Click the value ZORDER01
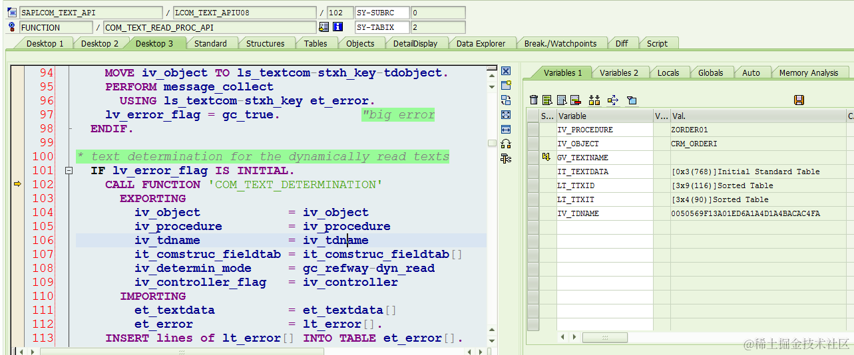Image resolution: width=854 pixels, height=355 pixels. coord(690,130)
